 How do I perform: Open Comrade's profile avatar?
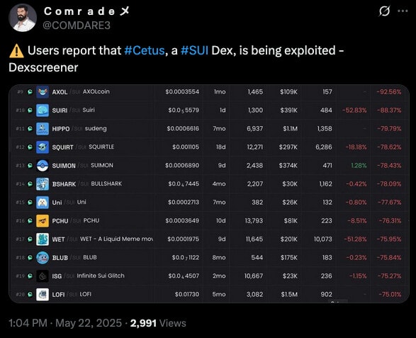22,18
